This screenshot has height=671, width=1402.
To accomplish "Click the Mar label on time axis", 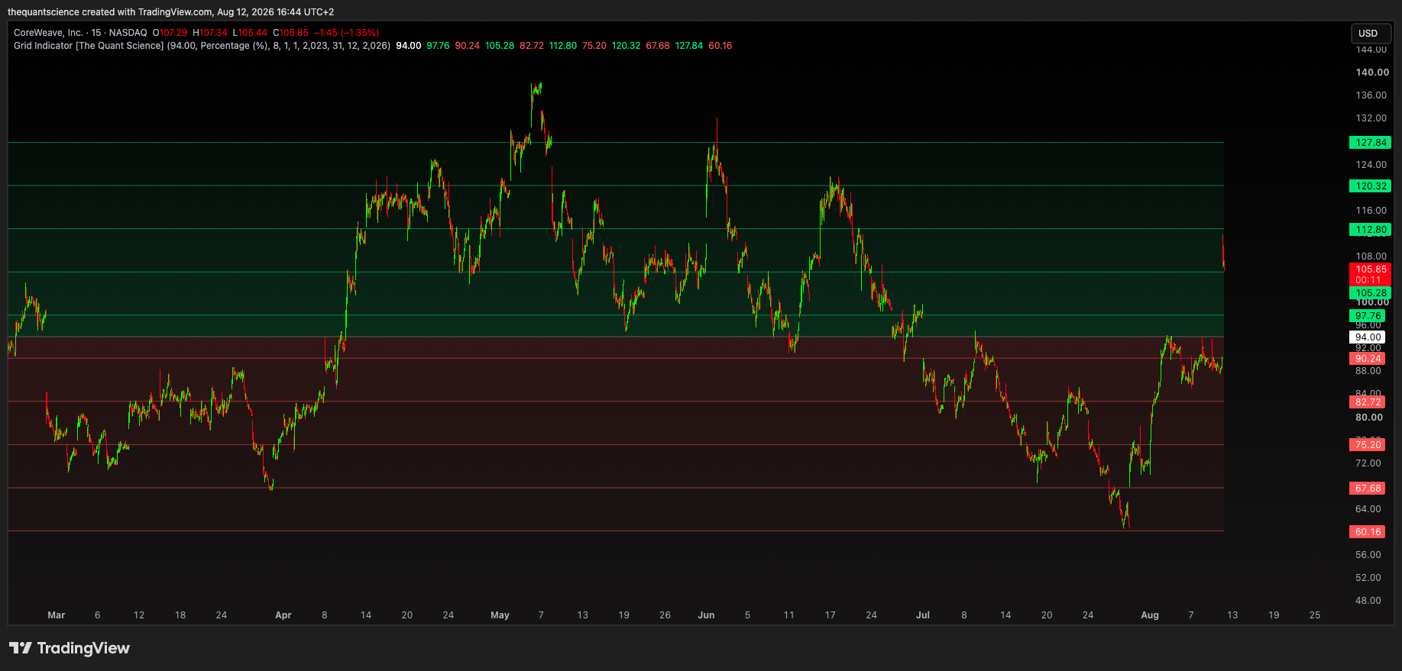I will tap(57, 615).
